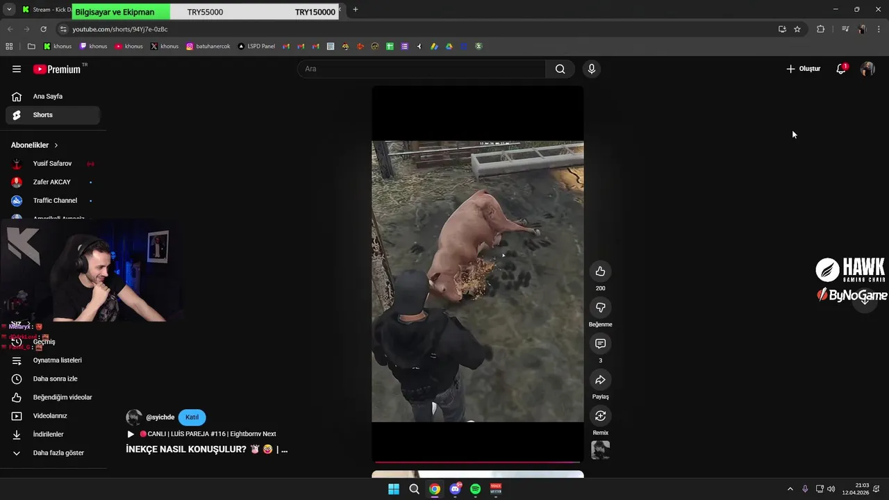Open Daha sonra izle
889x500 pixels.
coord(53,378)
